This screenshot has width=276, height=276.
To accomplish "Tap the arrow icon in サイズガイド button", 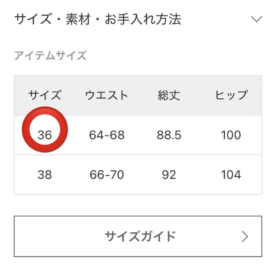I will (245, 236).
